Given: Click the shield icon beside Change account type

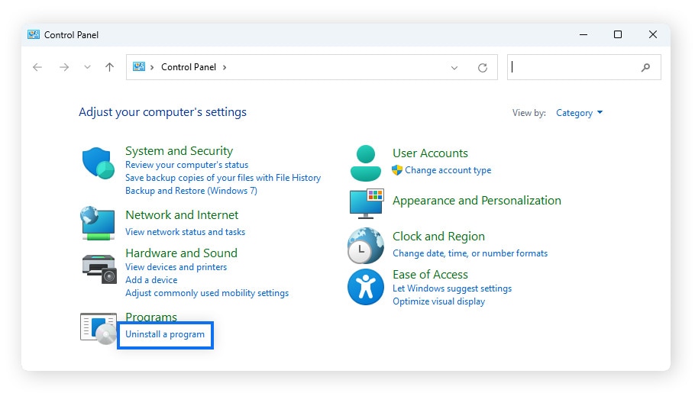Looking at the screenshot, I should point(397,169).
